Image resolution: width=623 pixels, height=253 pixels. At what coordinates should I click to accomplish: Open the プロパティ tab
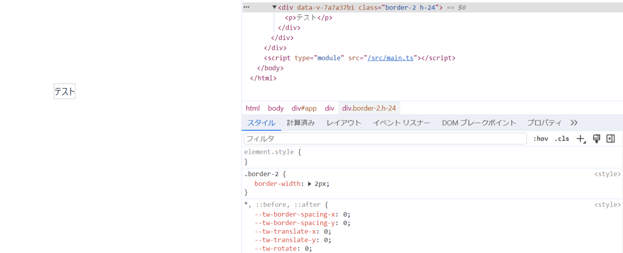click(x=544, y=123)
